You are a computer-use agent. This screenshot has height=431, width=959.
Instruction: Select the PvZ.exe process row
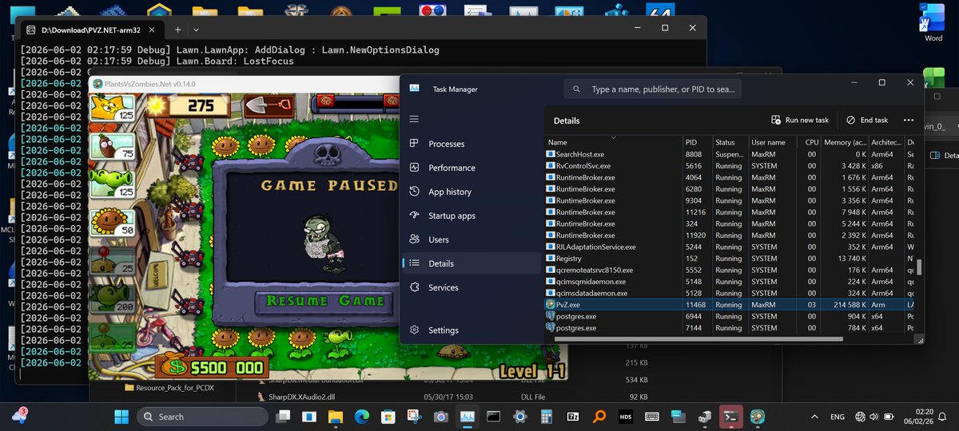[730, 305]
